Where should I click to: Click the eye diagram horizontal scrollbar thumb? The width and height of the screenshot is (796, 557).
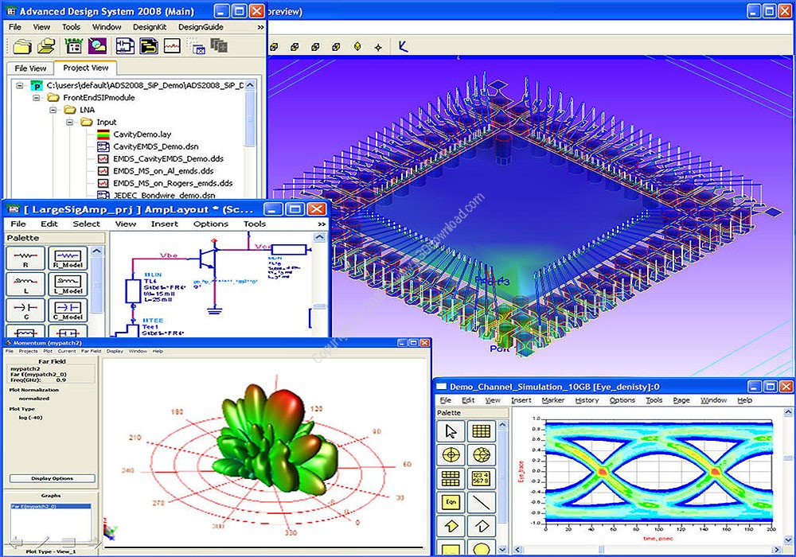point(602,549)
